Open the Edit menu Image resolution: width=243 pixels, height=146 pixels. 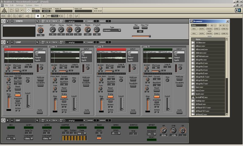click(12, 5)
